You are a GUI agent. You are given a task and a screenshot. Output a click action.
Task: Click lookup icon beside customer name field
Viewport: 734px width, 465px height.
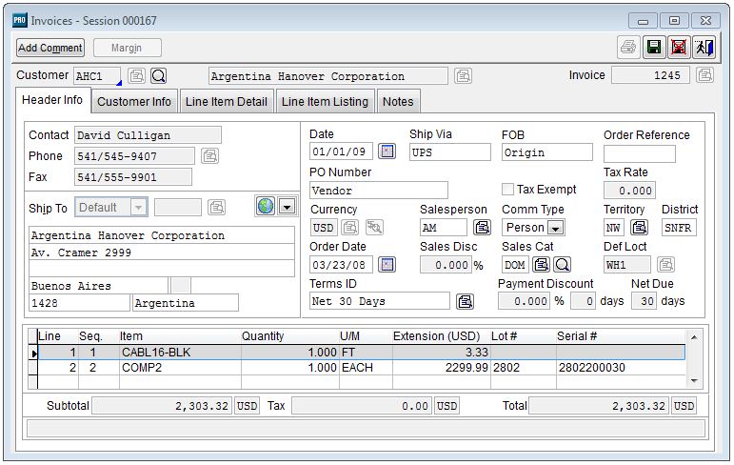point(463,76)
